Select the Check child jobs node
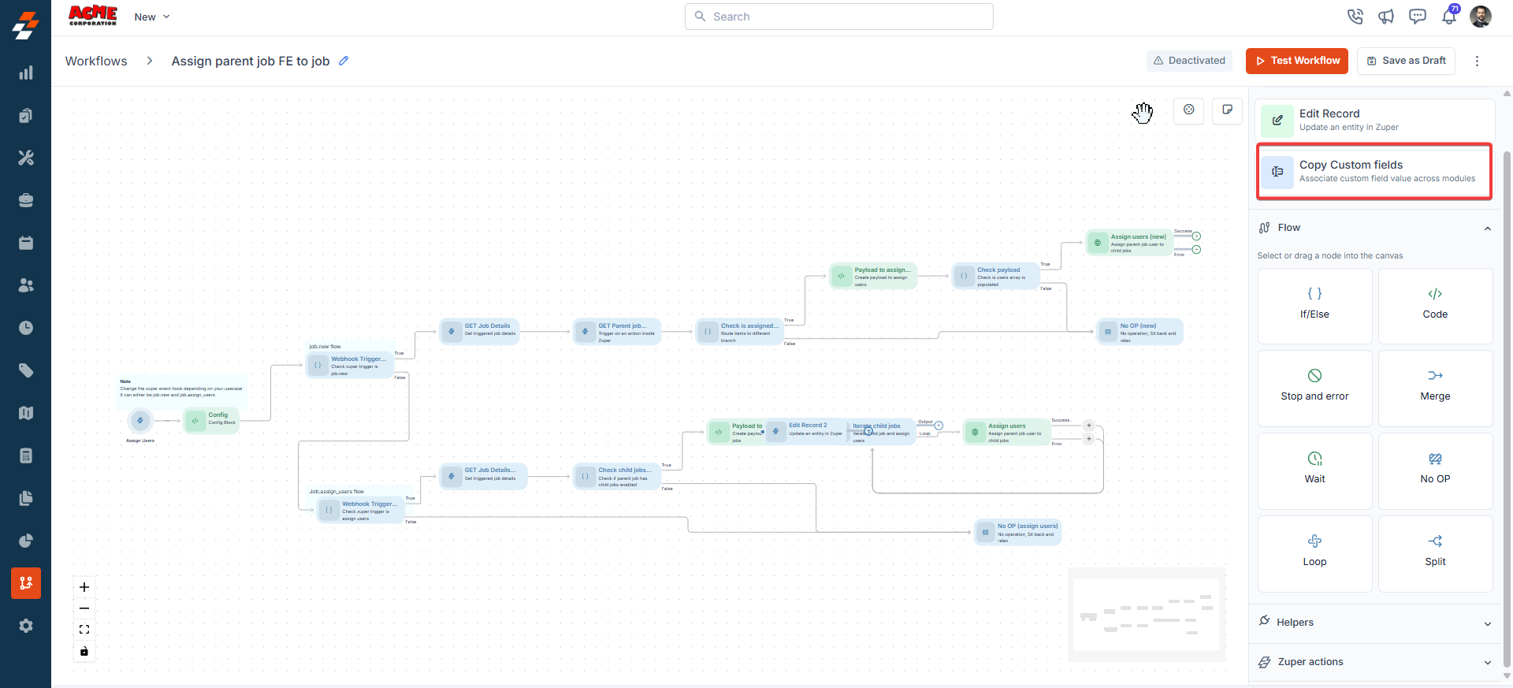 pos(617,476)
